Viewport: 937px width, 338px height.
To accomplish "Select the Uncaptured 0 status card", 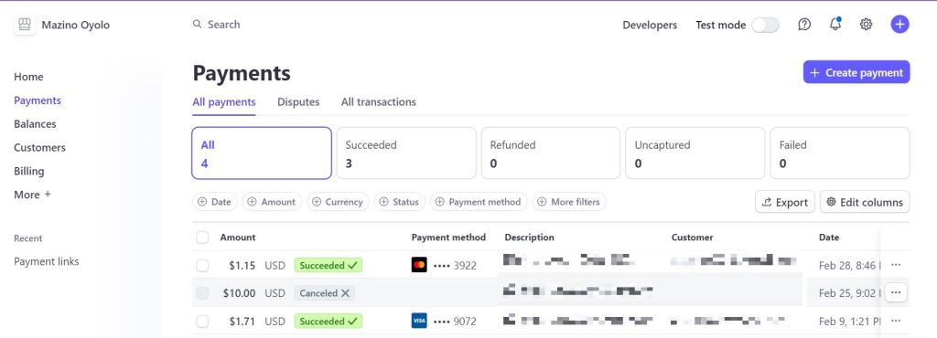I will coord(695,153).
